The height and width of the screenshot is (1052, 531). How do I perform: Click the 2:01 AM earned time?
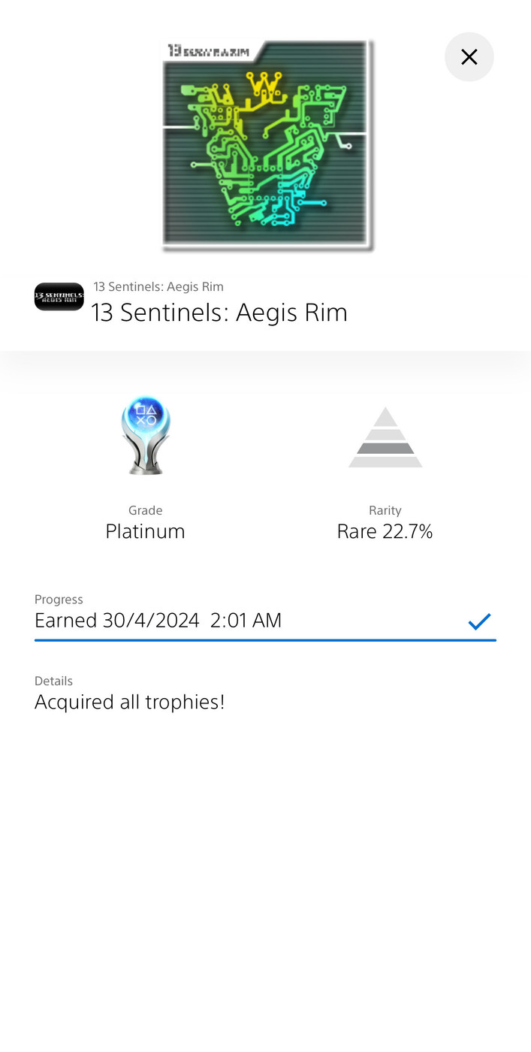[x=246, y=621]
